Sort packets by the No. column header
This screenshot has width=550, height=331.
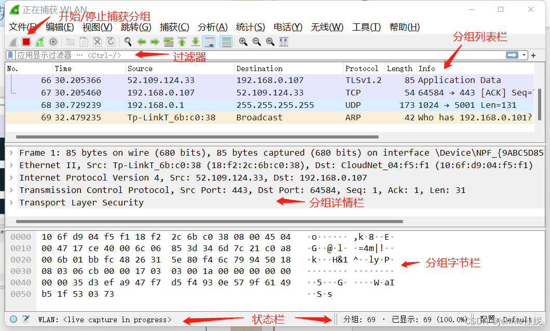(29, 68)
